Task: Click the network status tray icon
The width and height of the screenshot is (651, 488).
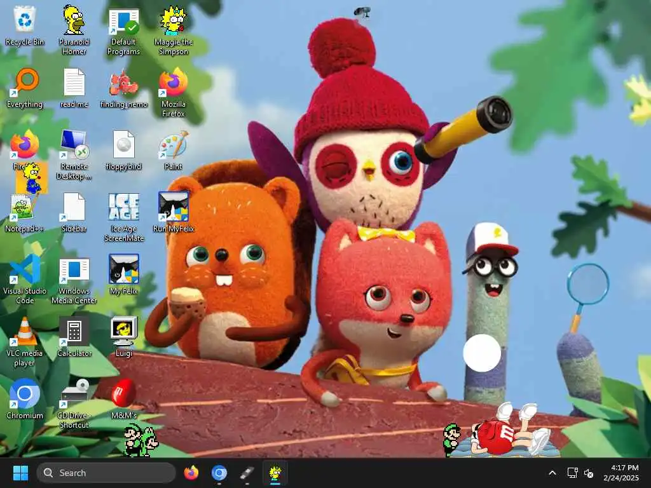Action: click(573, 473)
